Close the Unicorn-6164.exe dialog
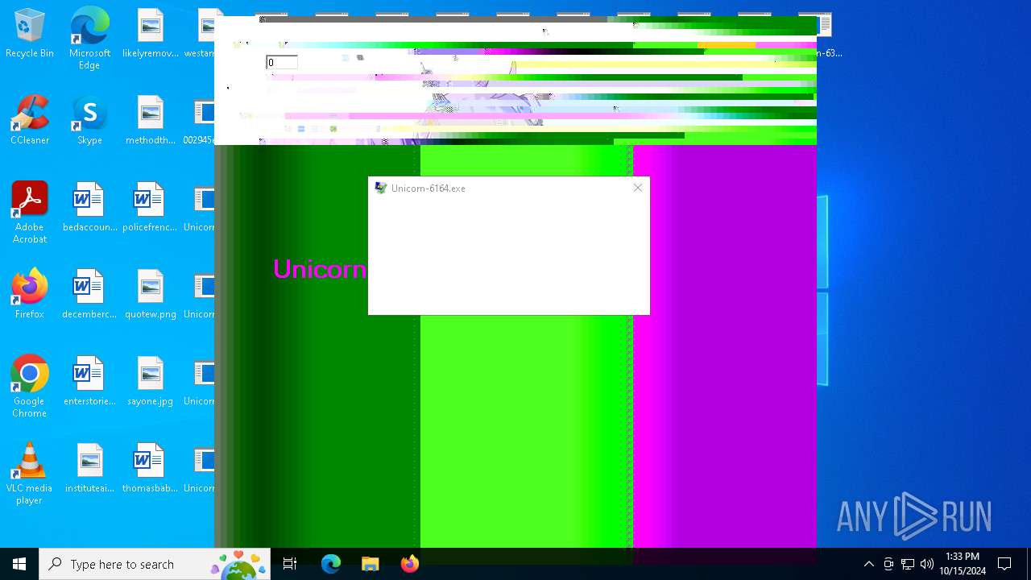1031x580 pixels. coord(638,188)
